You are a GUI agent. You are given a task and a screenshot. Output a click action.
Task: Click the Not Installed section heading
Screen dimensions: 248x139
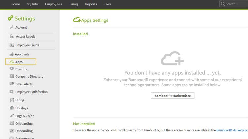pos(84,124)
